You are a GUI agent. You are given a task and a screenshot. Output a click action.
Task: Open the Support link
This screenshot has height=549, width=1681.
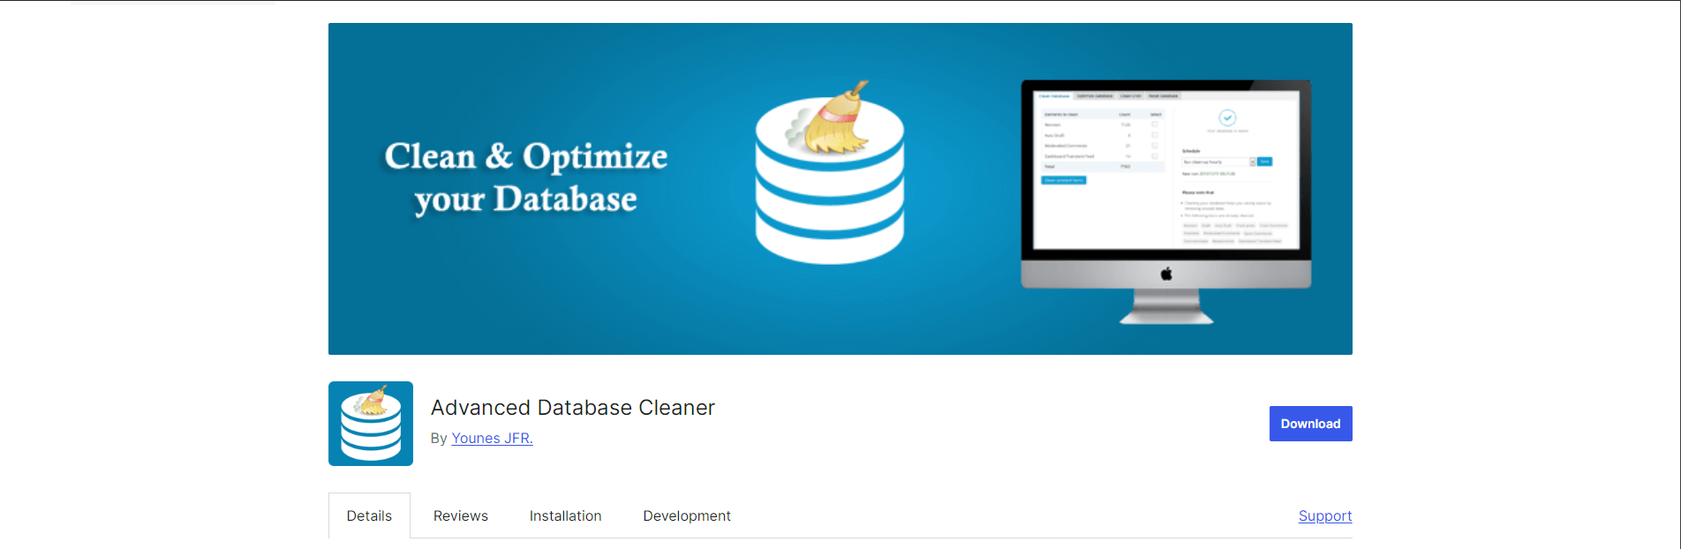pyautogui.click(x=1324, y=515)
